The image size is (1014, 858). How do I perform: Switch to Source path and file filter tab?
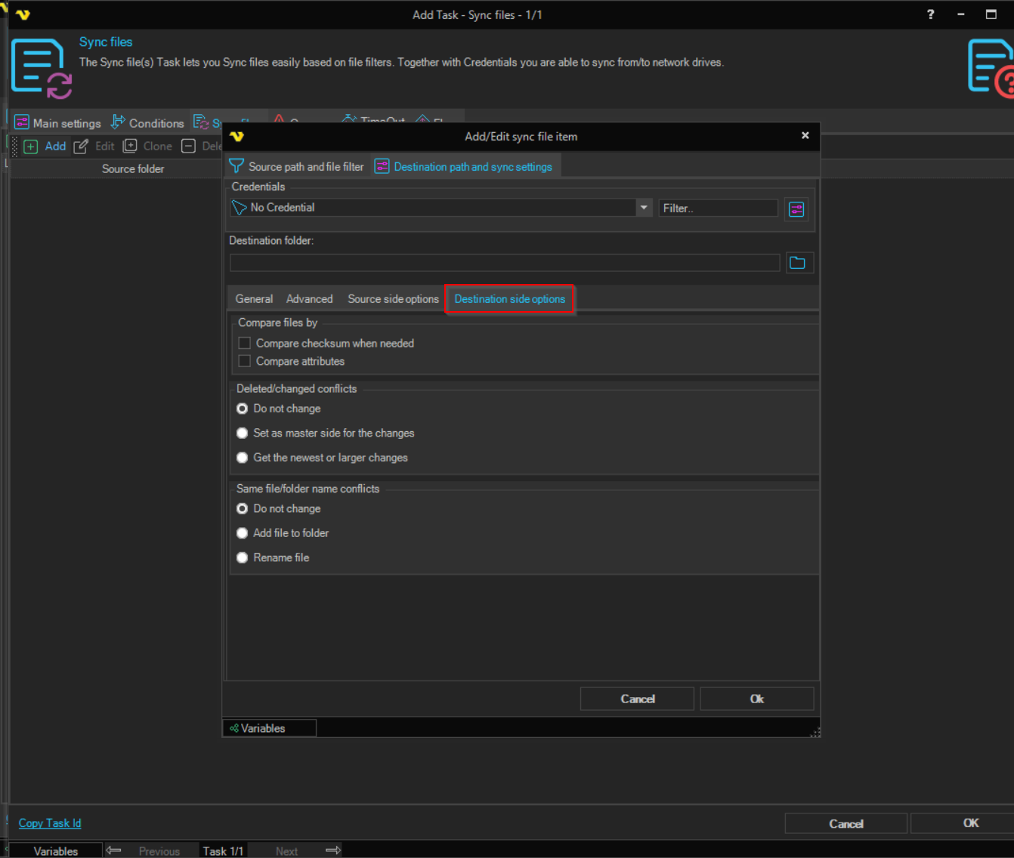click(x=297, y=167)
